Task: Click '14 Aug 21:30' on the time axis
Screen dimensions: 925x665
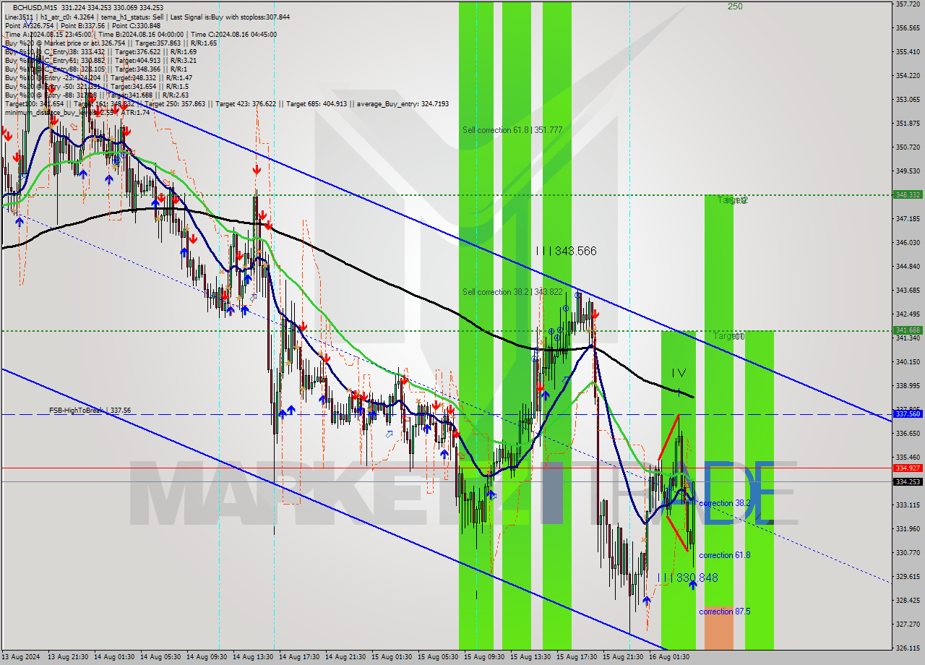Action: pyautogui.click(x=345, y=657)
